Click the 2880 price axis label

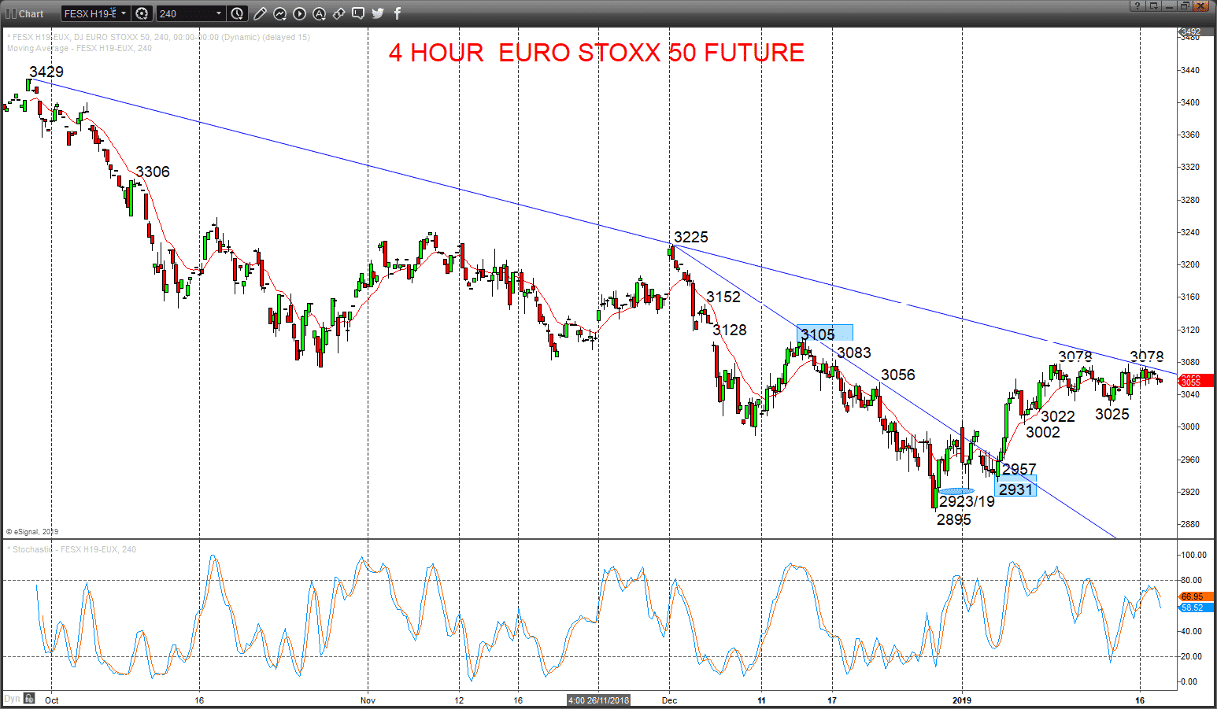click(1190, 524)
